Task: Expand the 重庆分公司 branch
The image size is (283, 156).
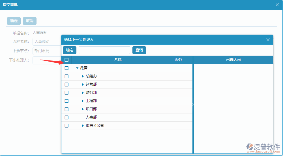Action: point(83,126)
